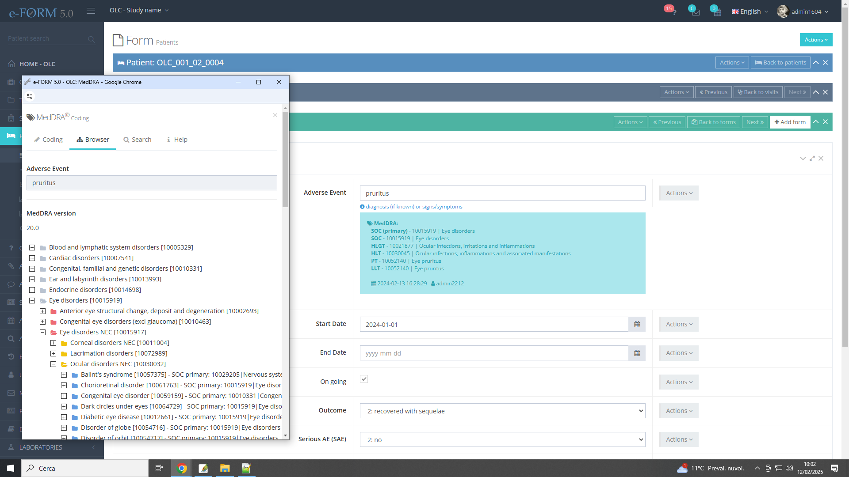Switch to the Coding tab in MedDRA
849x477 pixels.
click(x=48, y=140)
